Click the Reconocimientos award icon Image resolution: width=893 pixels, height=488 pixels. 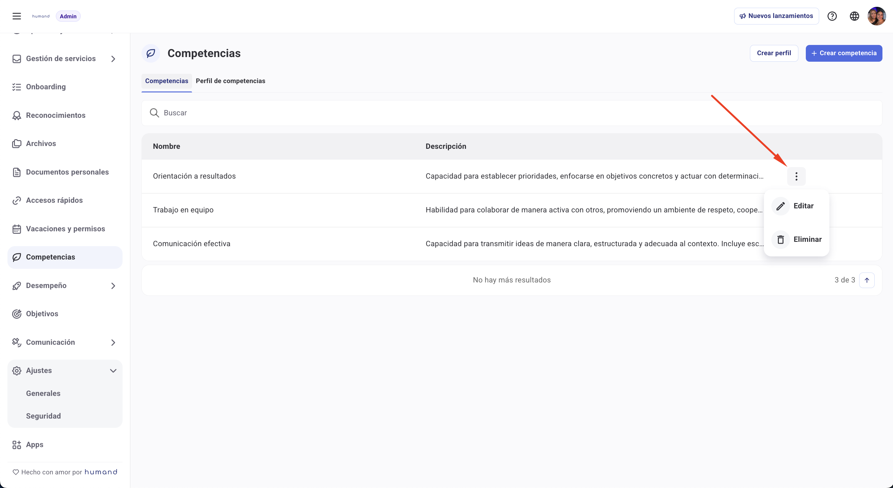pos(17,115)
